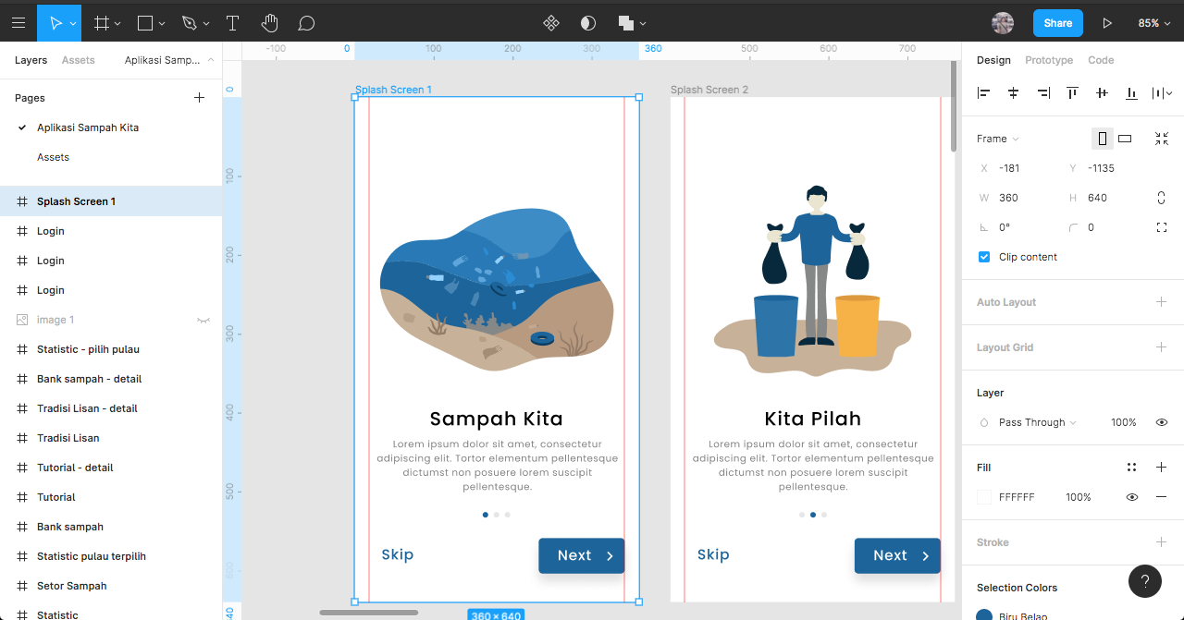The height and width of the screenshot is (620, 1184).
Task: Open boolean operations dropdown arrow
Action: tap(643, 24)
